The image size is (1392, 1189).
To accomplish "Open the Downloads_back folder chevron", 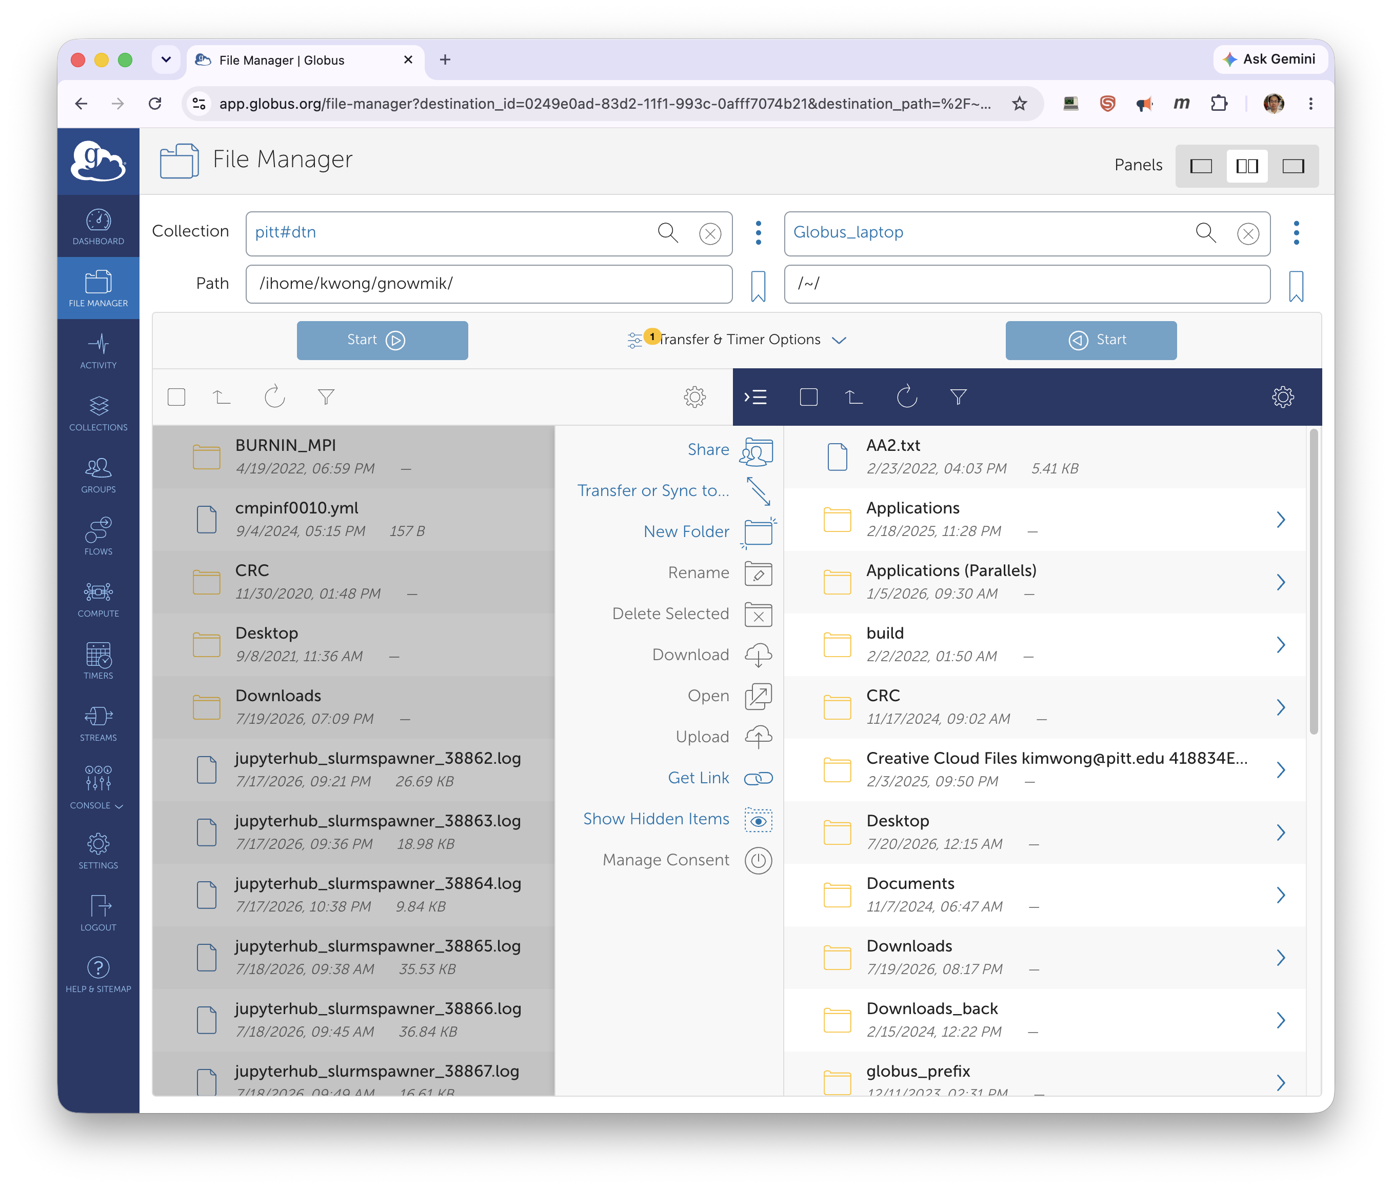I will click(1281, 1020).
